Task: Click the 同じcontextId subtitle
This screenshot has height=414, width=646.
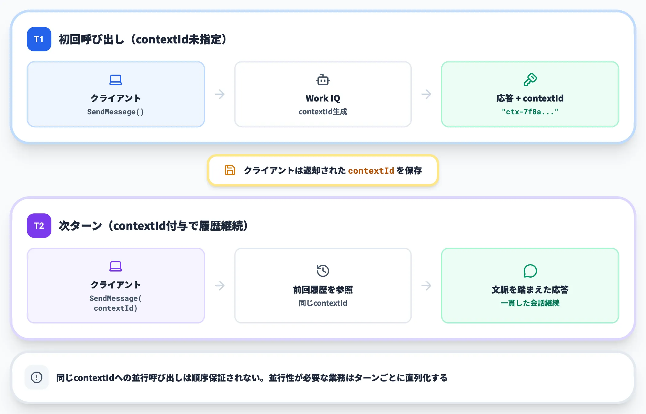Action: tap(323, 303)
